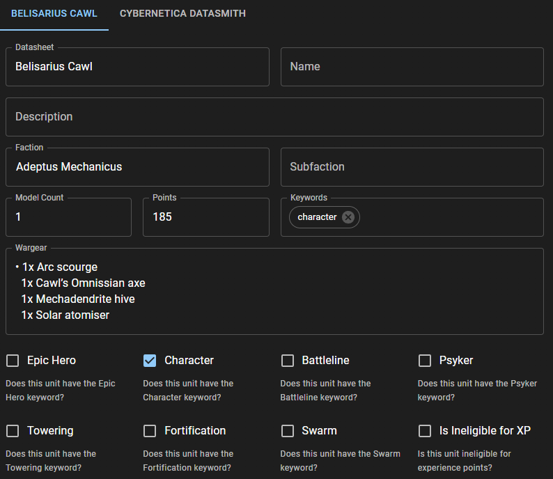Click the Points value field

(x=205, y=217)
